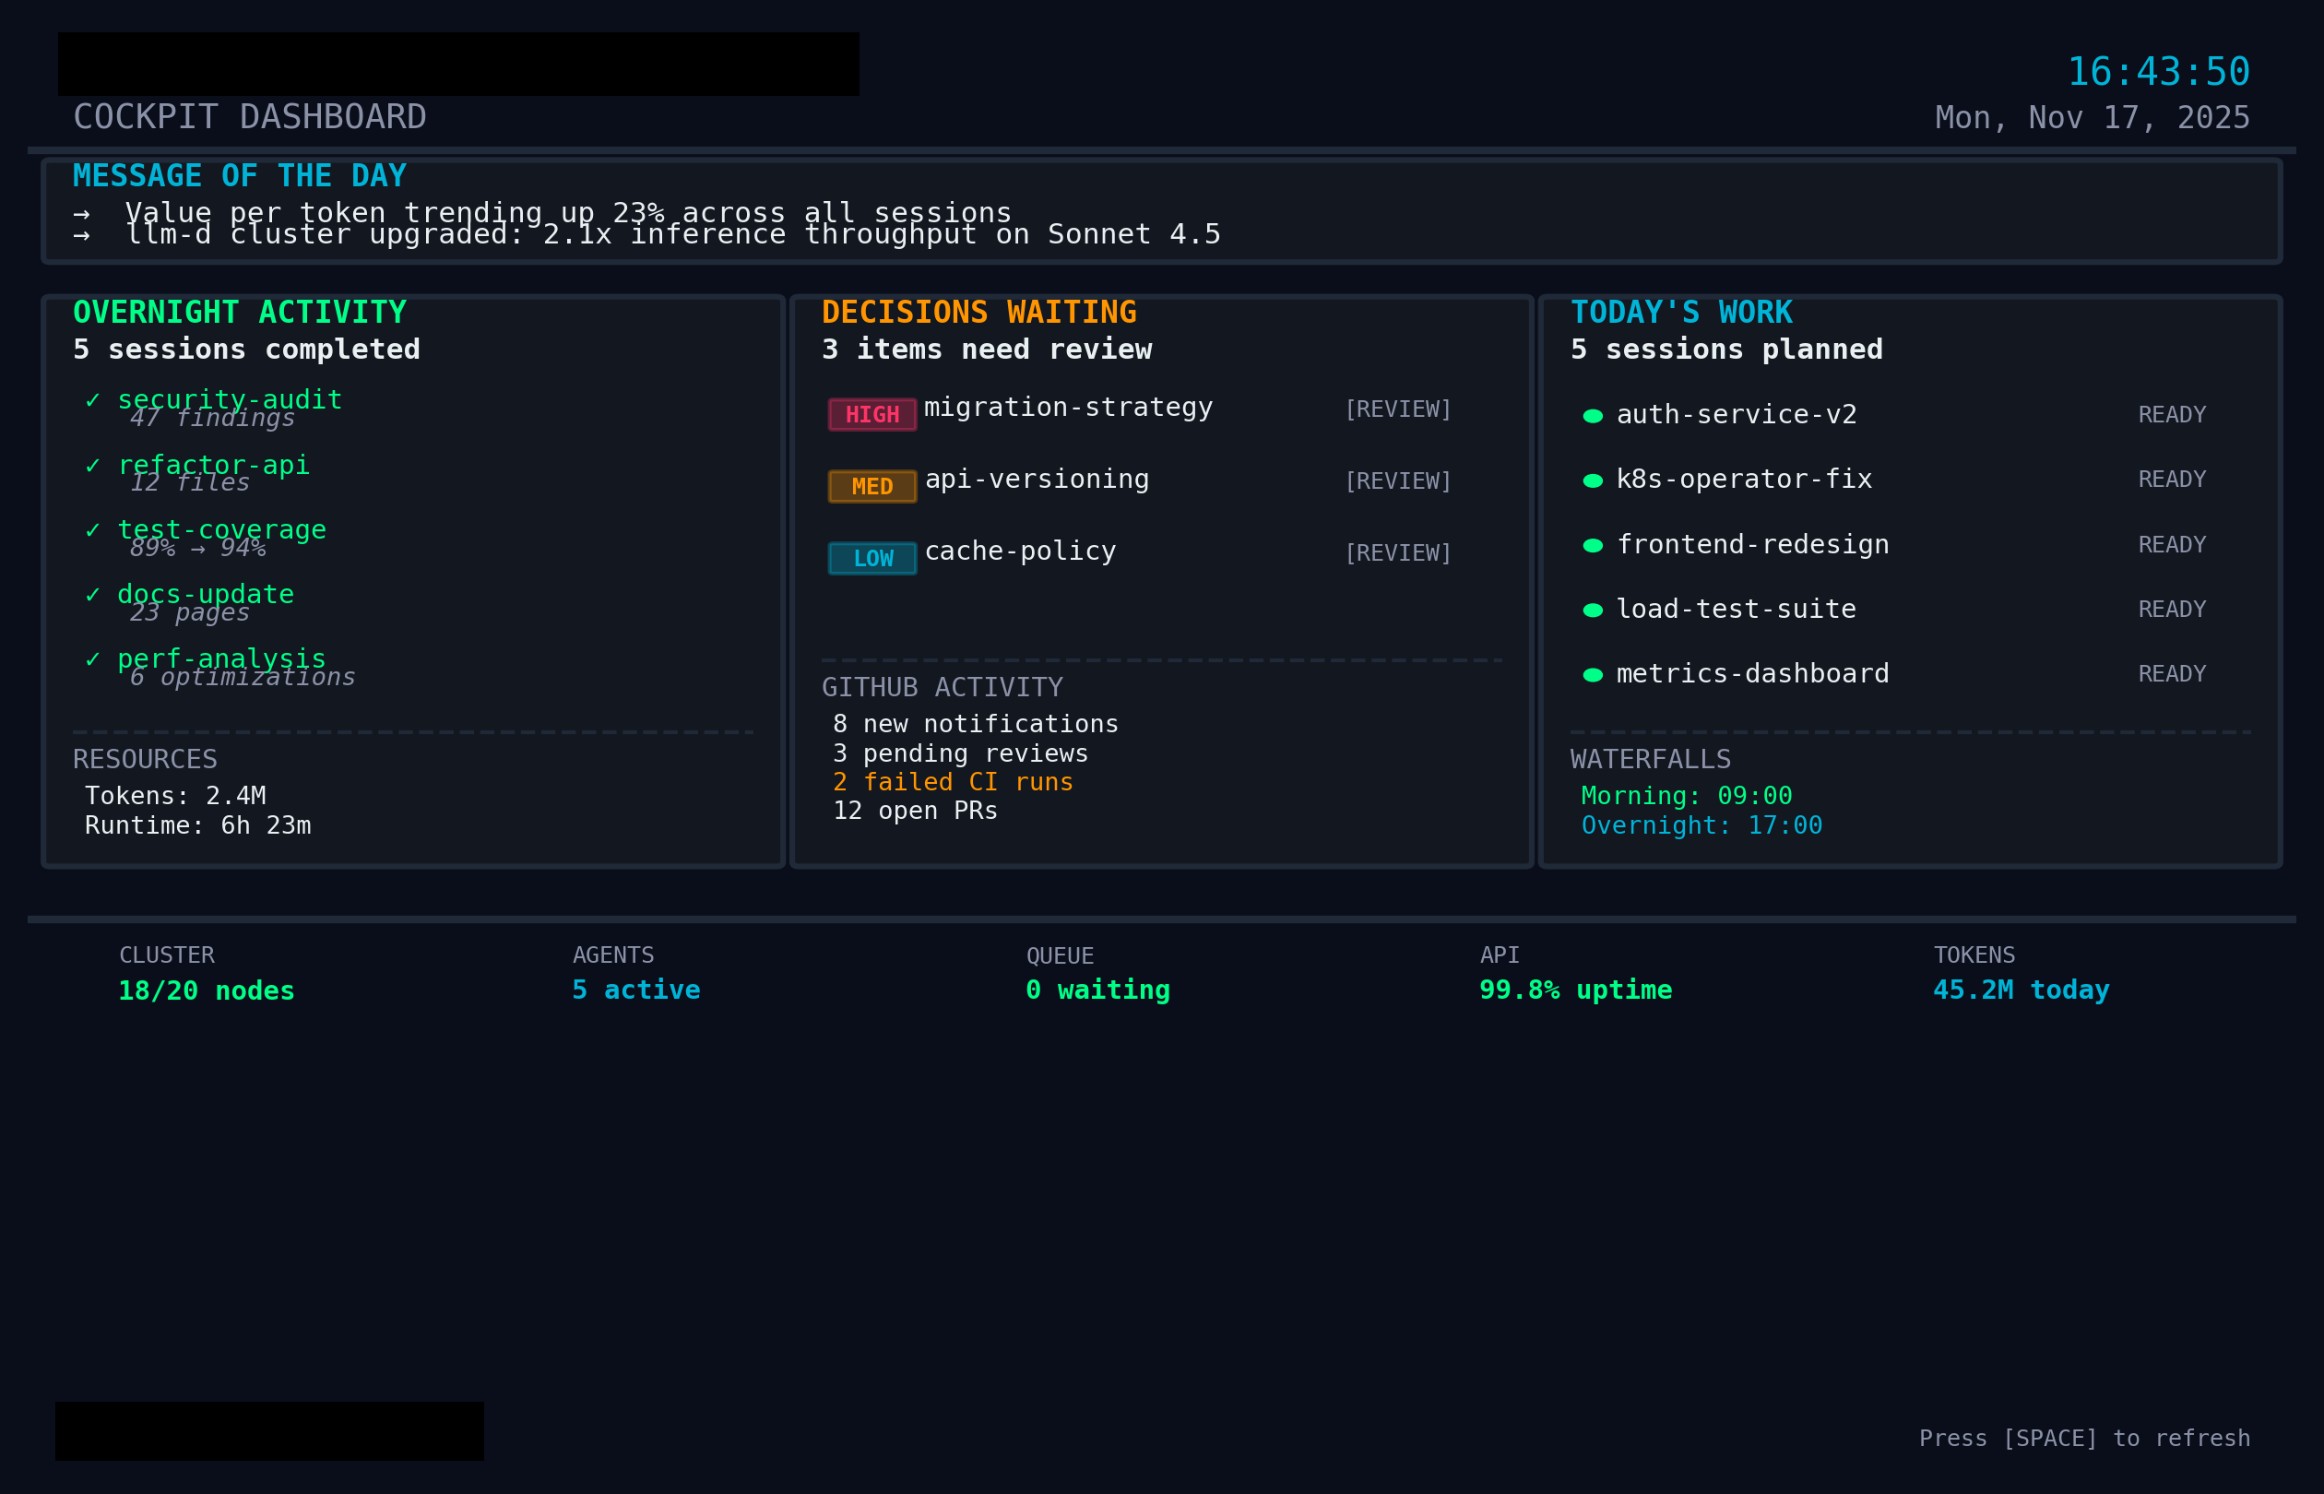The width and height of the screenshot is (2324, 1494).
Task: Click the 12 open PRs entry
Action: tap(915, 811)
